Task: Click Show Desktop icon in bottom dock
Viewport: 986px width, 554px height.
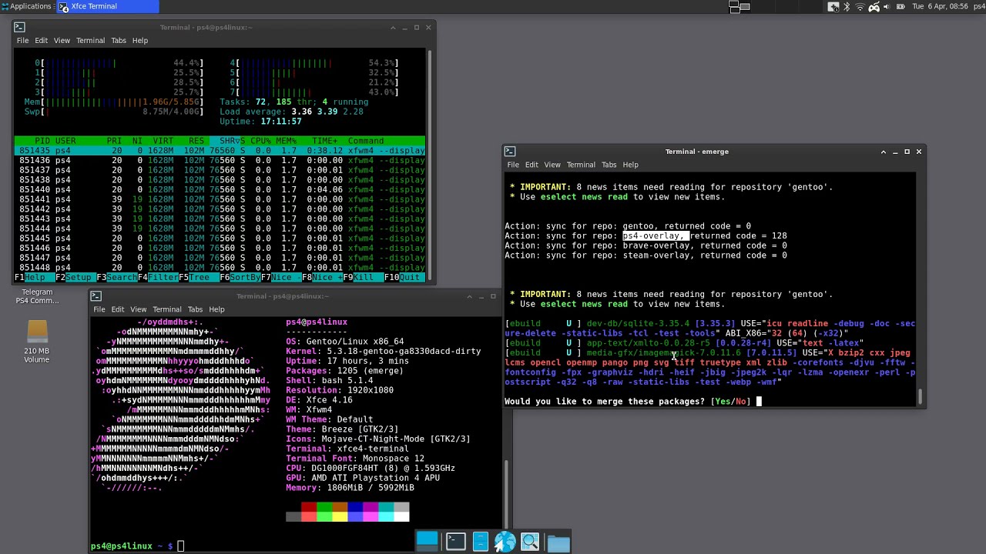Action: (x=427, y=541)
